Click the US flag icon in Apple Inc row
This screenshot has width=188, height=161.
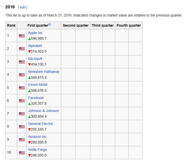[22, 36]
